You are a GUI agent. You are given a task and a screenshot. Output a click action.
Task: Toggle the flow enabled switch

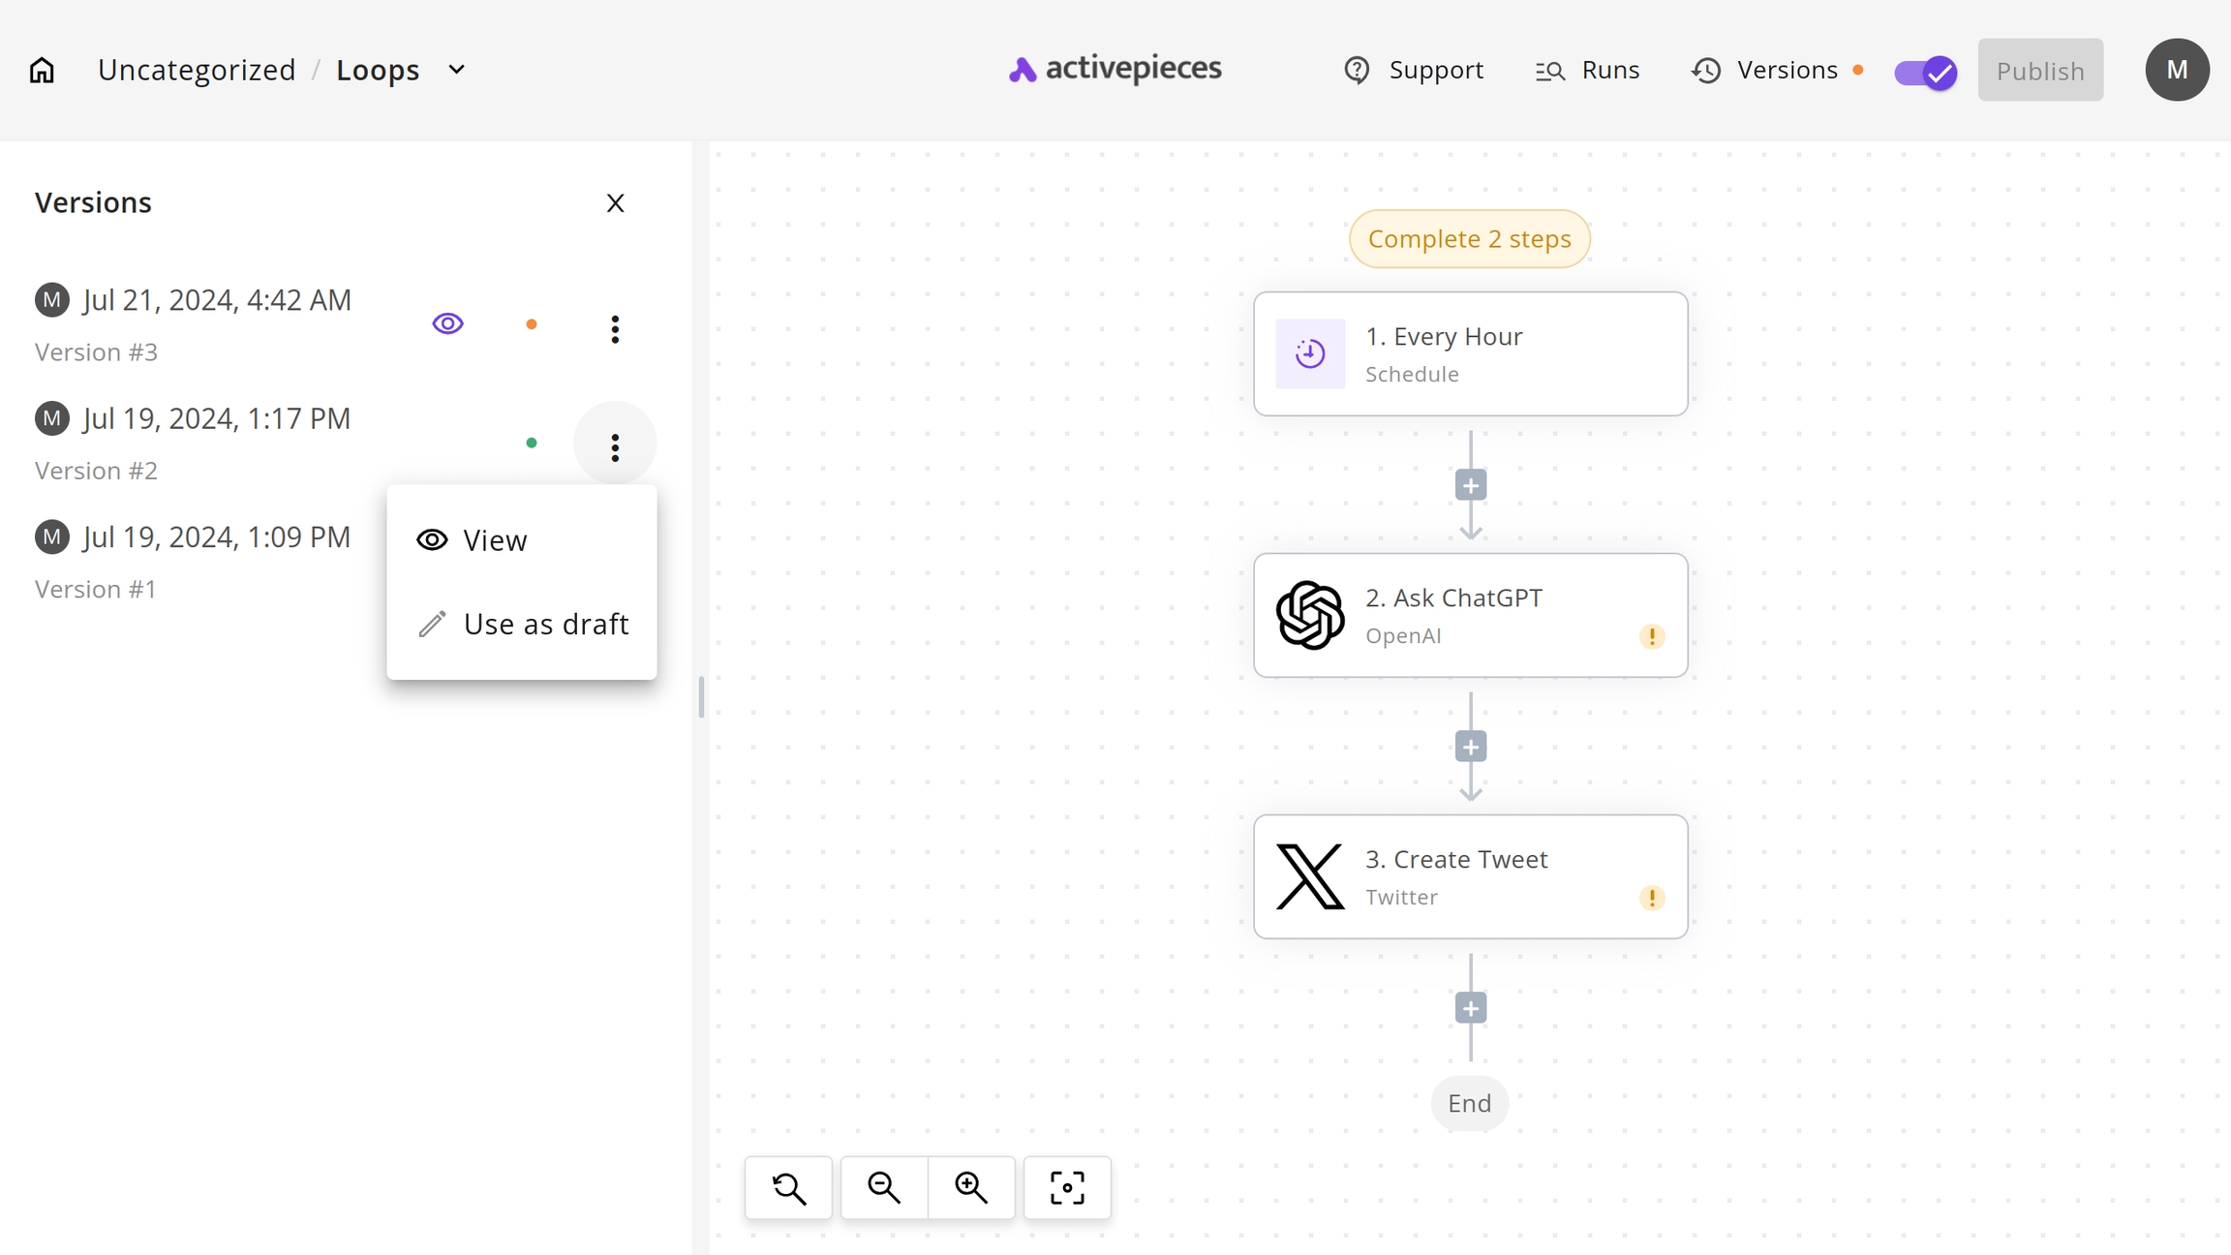click(1925, 72)
